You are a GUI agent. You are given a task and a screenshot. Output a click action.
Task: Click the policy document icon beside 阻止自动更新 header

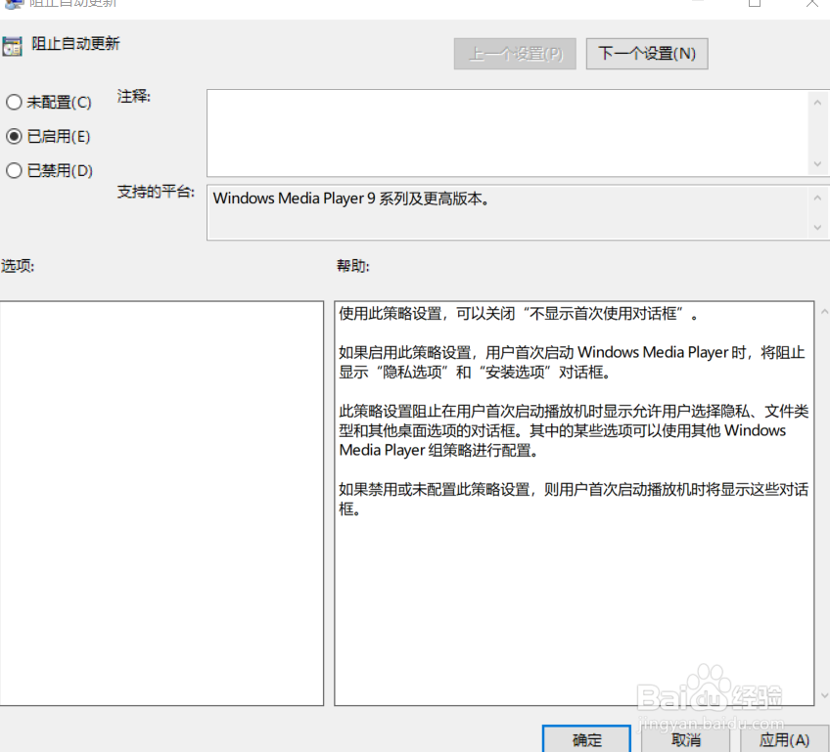coord(14,45)
